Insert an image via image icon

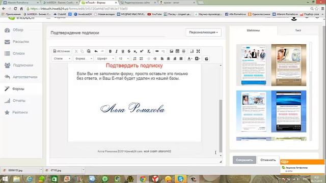coord(171,51)
